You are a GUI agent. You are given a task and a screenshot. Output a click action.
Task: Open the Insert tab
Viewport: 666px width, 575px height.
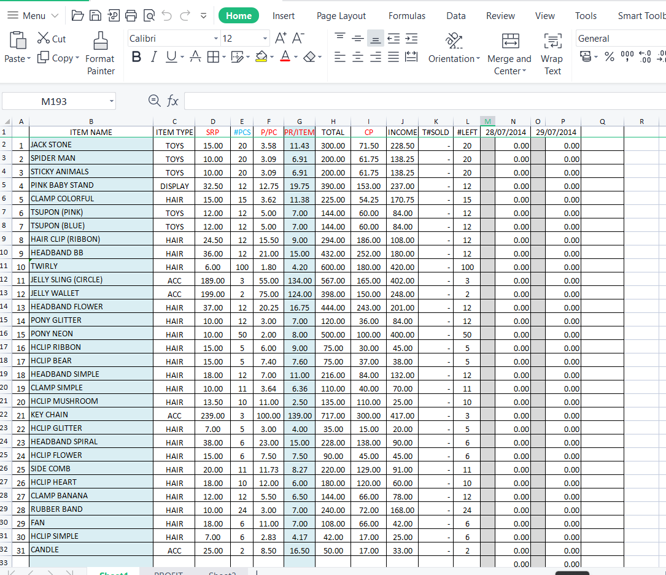click(x=284, y=16)
